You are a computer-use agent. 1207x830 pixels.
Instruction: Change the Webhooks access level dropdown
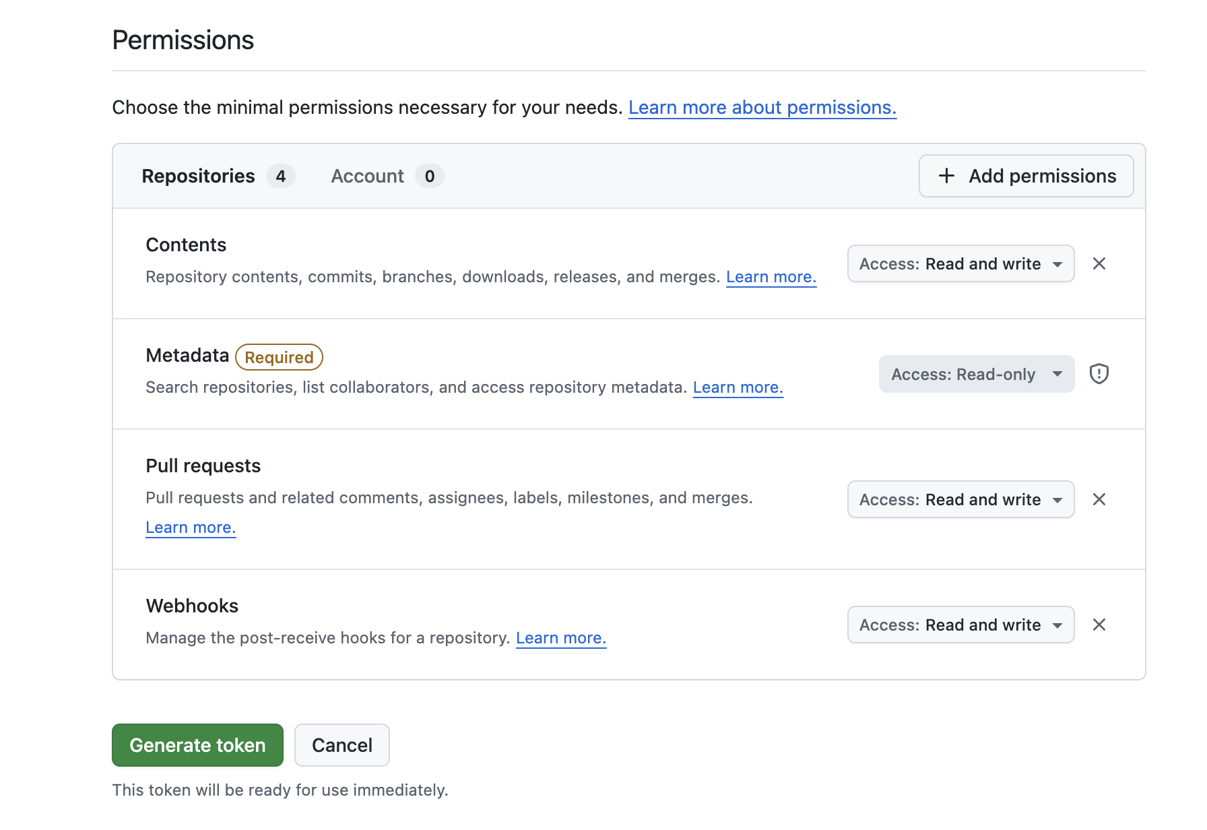(960, 625)
